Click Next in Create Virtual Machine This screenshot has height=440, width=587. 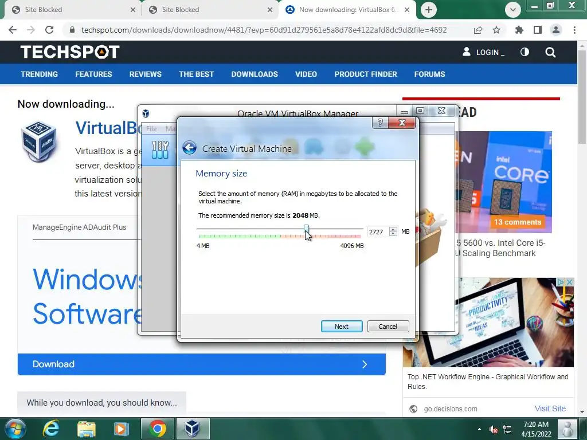click(x=342, y=326)
